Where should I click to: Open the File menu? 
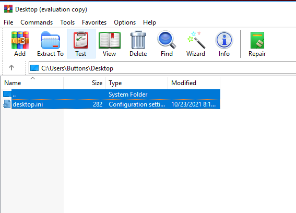(8, 22)
